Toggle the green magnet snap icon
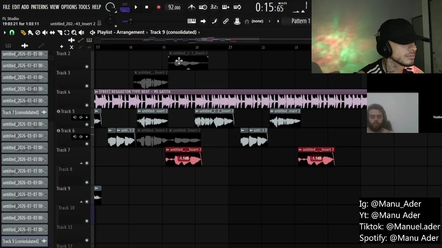442x248 pixels. 12,32
